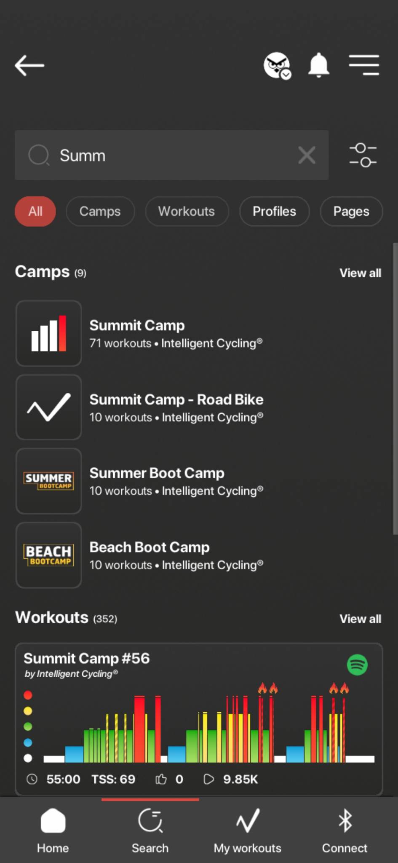Open Summer Boot Camp thumbnail

click(49, 481)
